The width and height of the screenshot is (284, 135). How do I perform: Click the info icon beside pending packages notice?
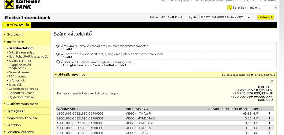coord(58,62)
